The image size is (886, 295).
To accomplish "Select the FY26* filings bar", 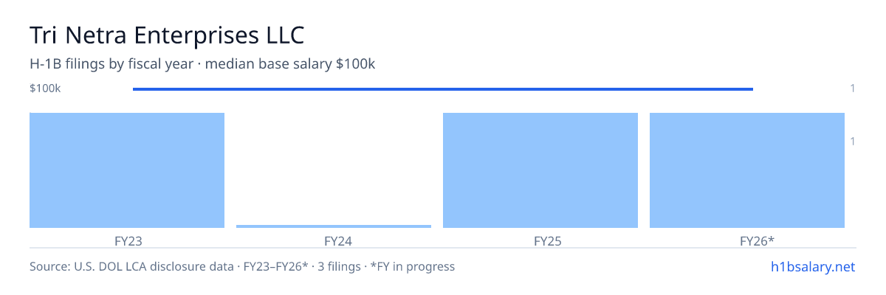I will pyautogui.click(x=747, y=170).
